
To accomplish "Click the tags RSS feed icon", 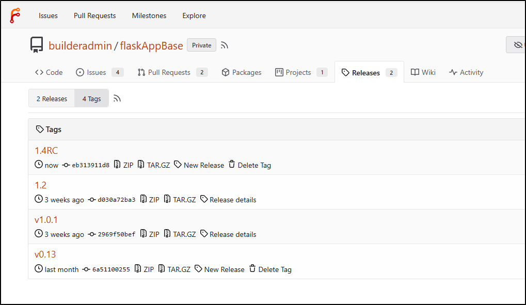I will click(117, 98).
